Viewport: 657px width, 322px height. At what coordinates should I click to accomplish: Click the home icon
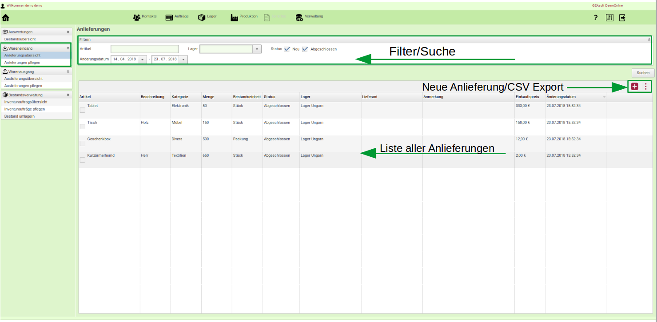(x=5, y=18)
